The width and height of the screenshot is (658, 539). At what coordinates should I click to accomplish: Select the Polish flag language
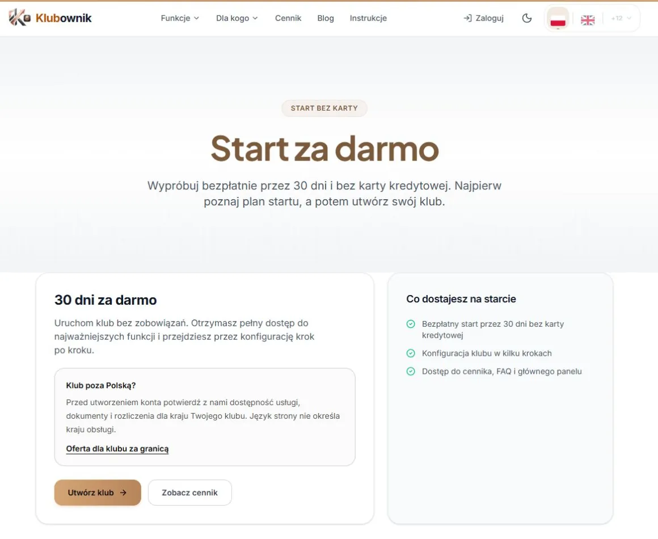click(x=558, y=19)
